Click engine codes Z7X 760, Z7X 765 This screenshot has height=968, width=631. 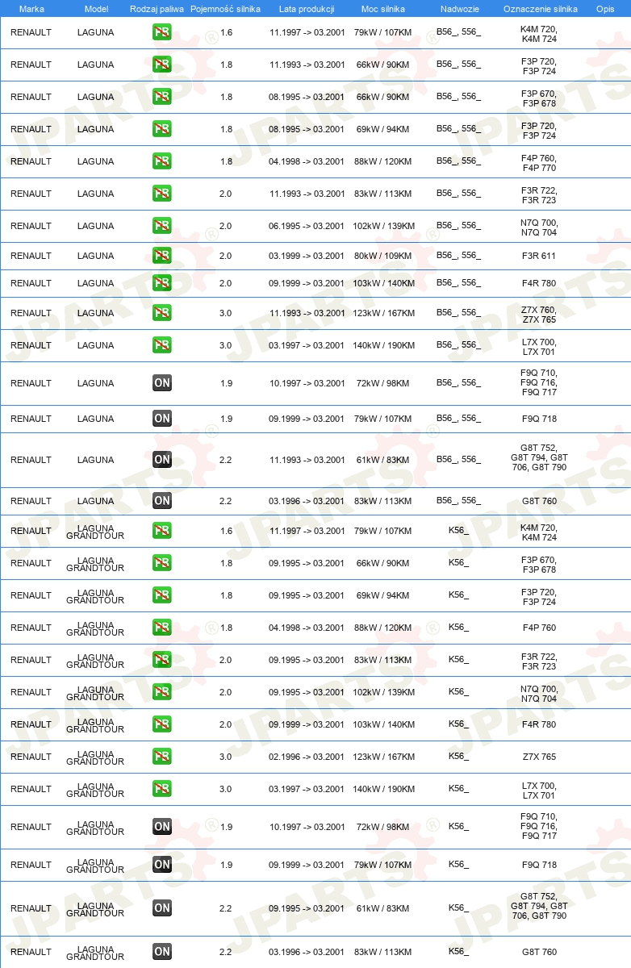pyautogui.click(x=539, y=315)
